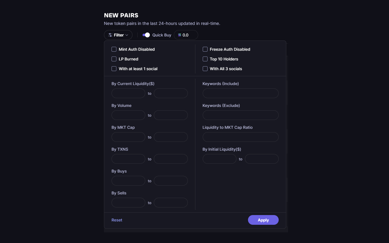The height and width of the screenshot is (243, 389).
Task: Click the minimum Current Liquidity input
Action: 128,93
